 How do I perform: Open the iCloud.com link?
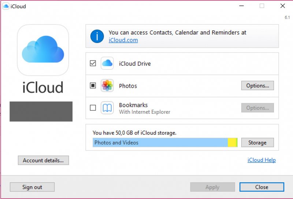tap(123, 40)
